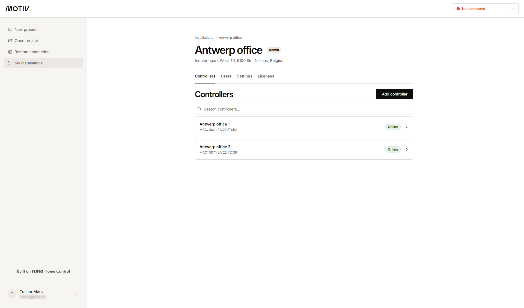Click the New project folder icon
Viewport: 524px width, 308px height.
[10, 29]
